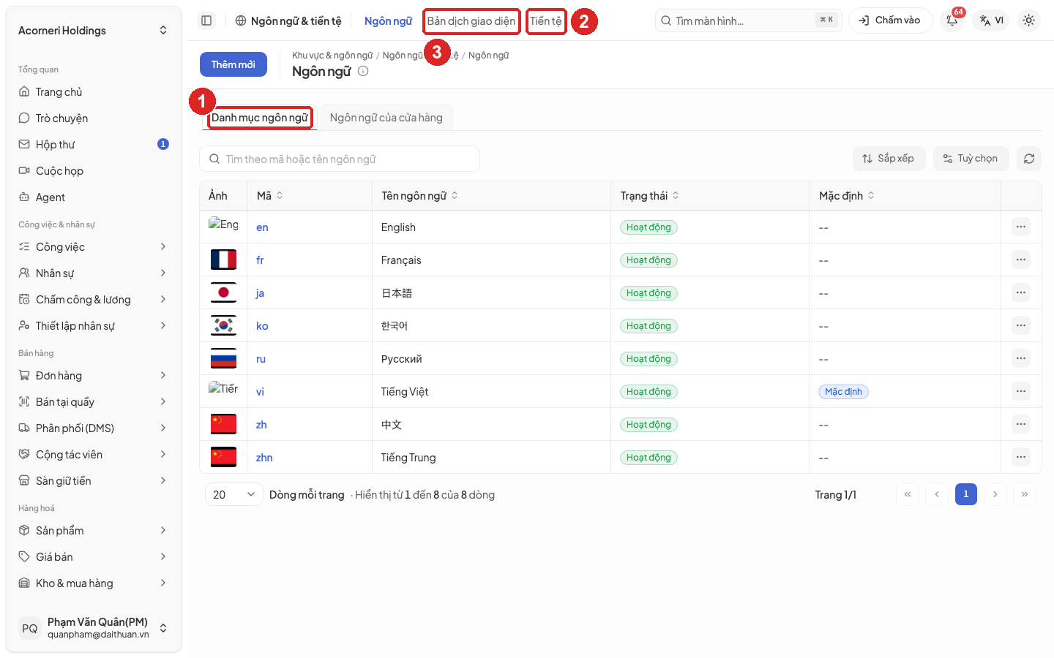
Task: Go to Trang chủ in sidebar
Action: [x=94, y=92]
